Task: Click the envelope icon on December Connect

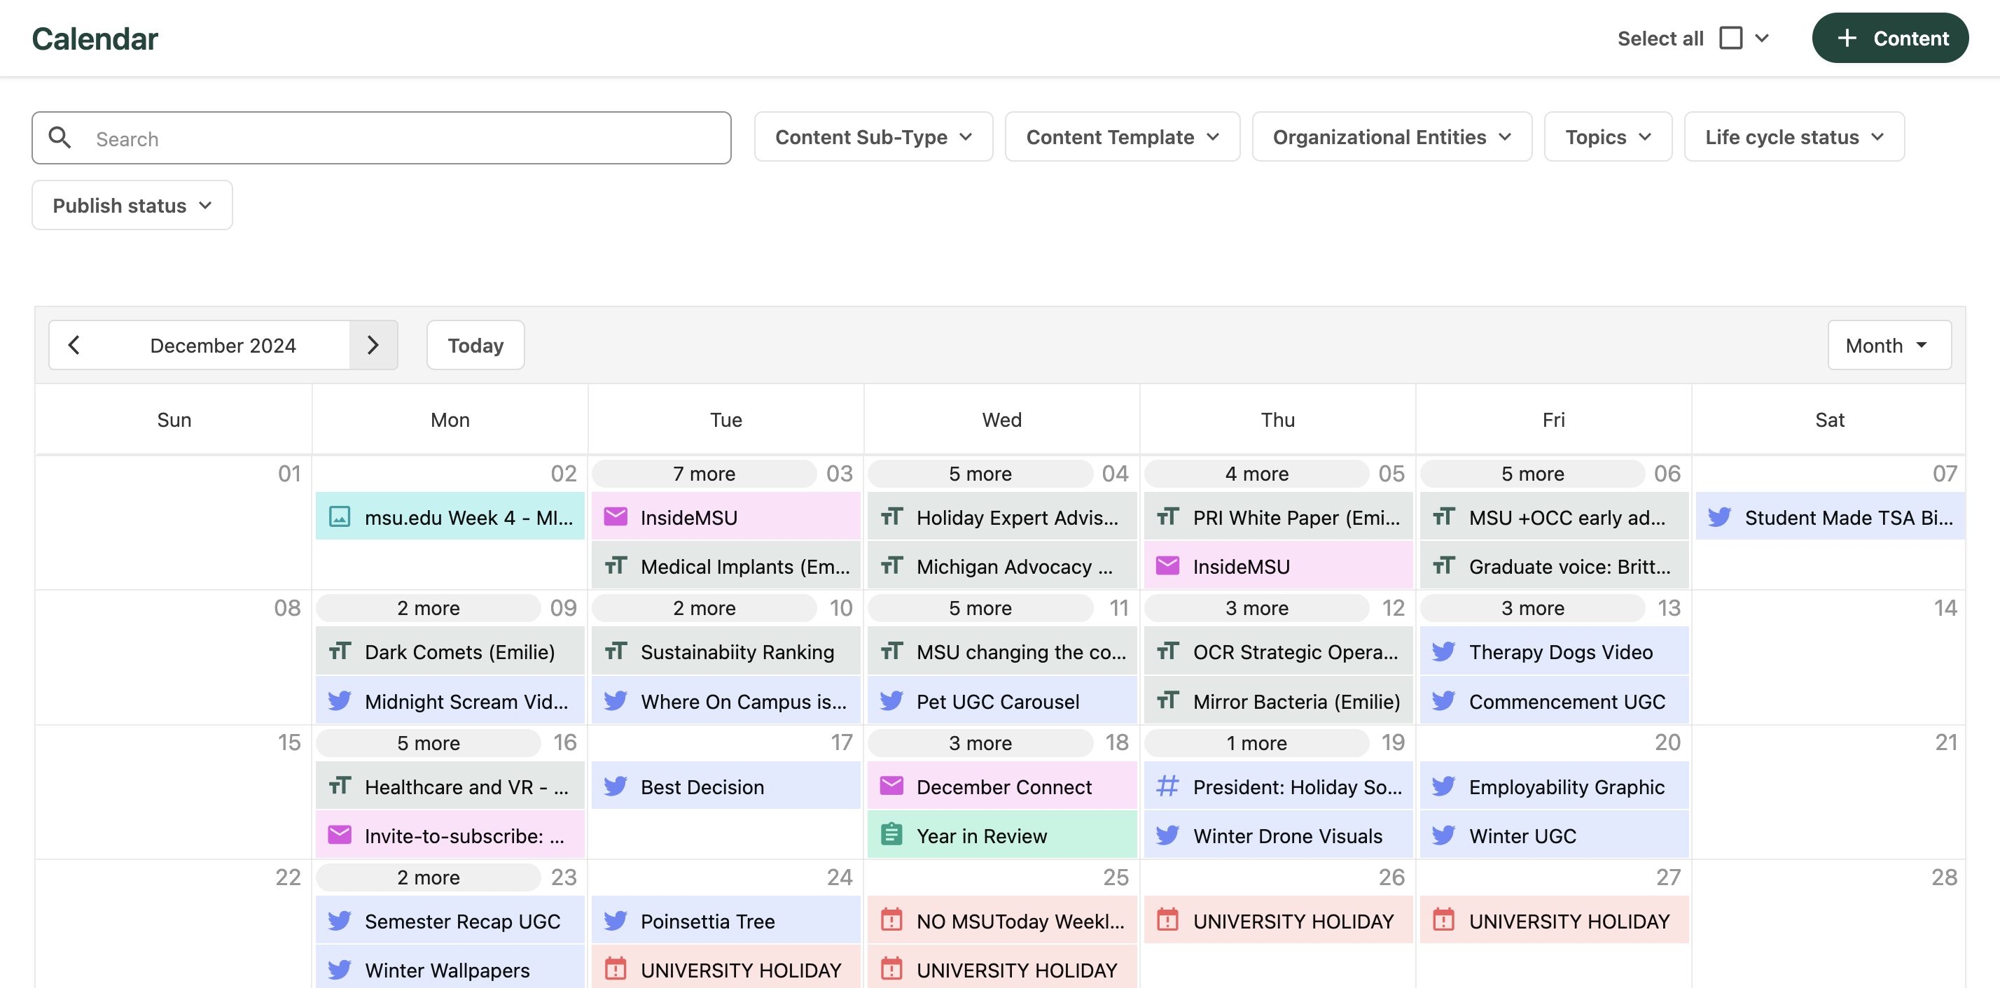Action: [891, 786]
